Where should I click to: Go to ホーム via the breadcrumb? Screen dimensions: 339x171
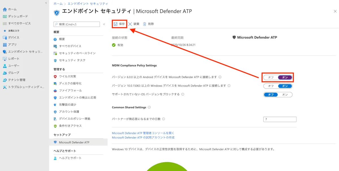click(58, 4)
